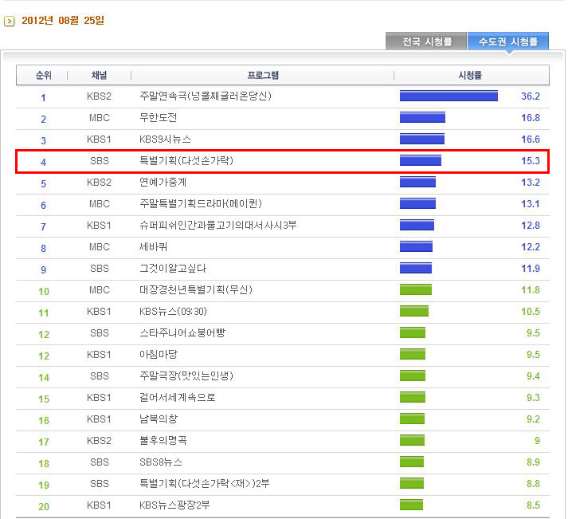Click the 채널 column header
The height and width of the screenshot is (519, 568).
point(100,76)
